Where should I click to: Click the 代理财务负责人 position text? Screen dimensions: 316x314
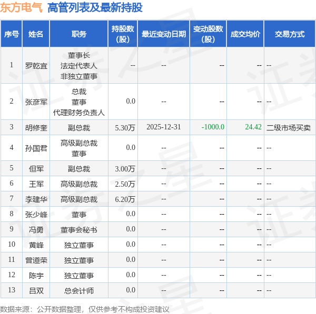[x=79, y=113]
